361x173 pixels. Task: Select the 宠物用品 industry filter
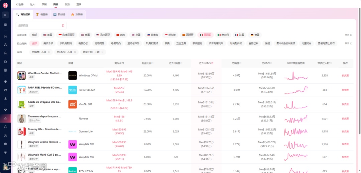(99, 43)
